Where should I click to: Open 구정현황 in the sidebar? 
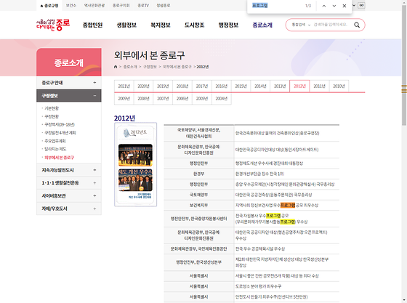coord(52,116)
